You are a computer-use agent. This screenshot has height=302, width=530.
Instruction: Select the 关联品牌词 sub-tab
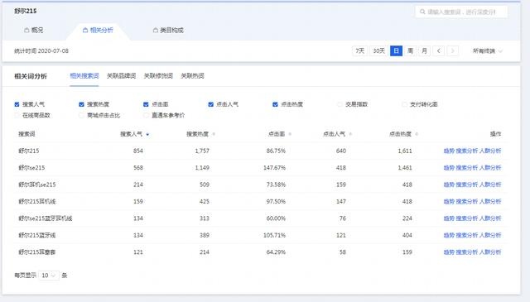(122, 75)
